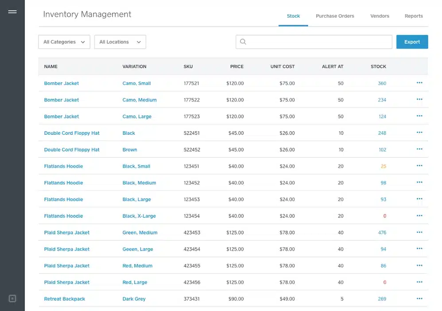Viewport: 442px width, 311px height.
Task: Open the Flatlands Hoodie Black, Small product
Action: click(x=63, y=166)
